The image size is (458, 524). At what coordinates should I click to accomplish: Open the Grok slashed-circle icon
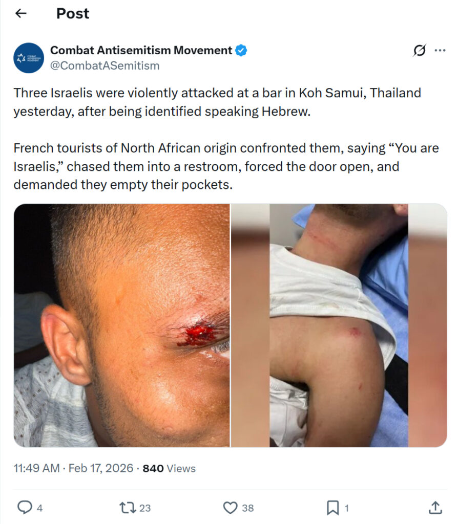(419, 51)
